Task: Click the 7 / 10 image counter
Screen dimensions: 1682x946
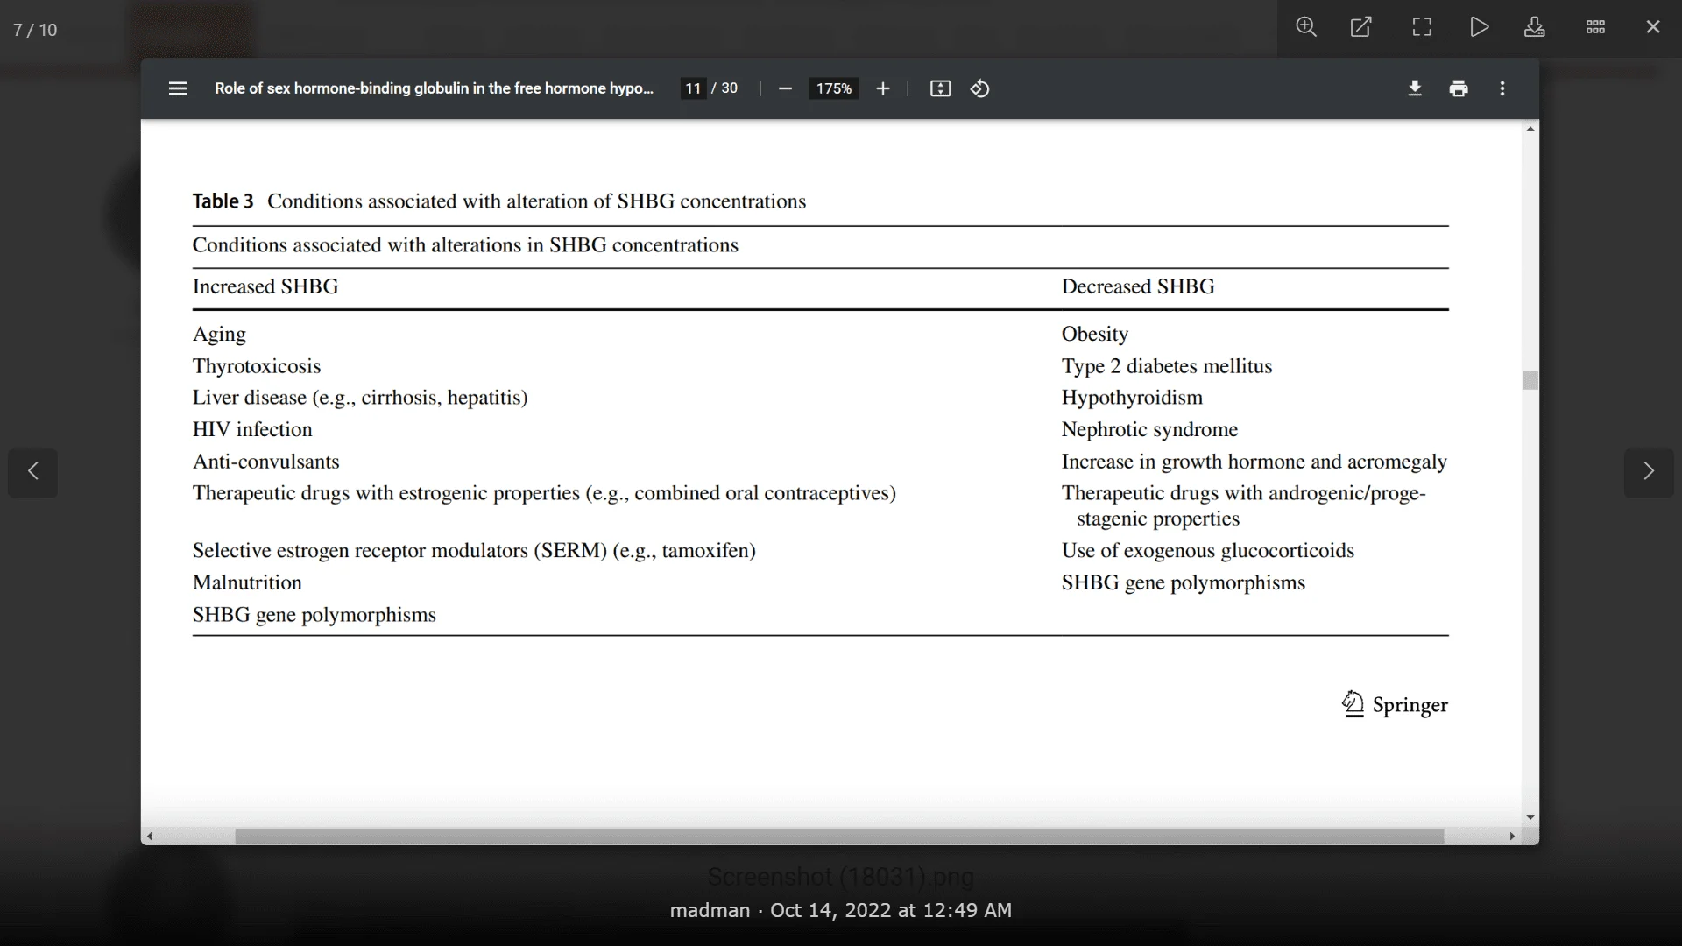Action: (x=35, y=30)
